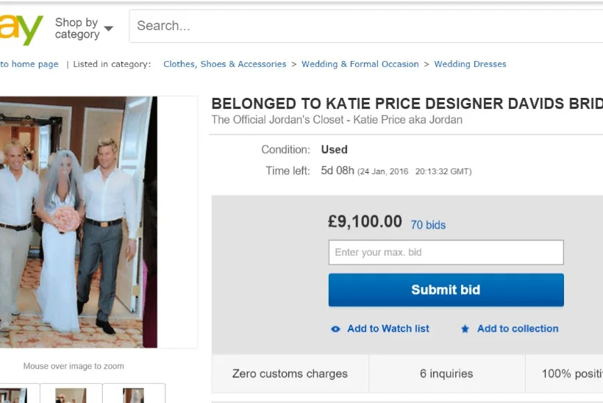
Task: Click the star icon for collection
Action: pyautogui.click(x=465, y=329)
